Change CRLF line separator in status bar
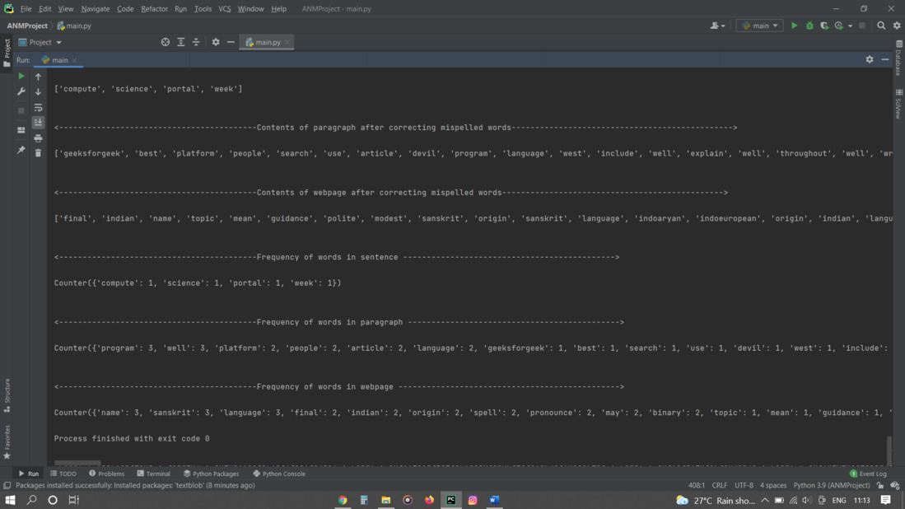 (x=720, y=485)
